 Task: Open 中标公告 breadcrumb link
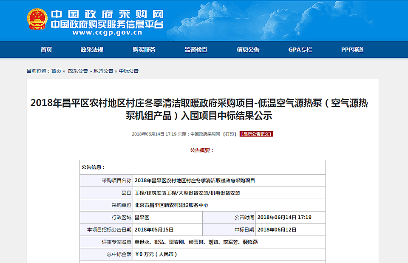pyautogui.click(x=130, y=71)
